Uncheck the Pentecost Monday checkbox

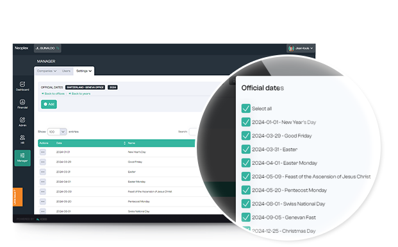pos(245,190)
